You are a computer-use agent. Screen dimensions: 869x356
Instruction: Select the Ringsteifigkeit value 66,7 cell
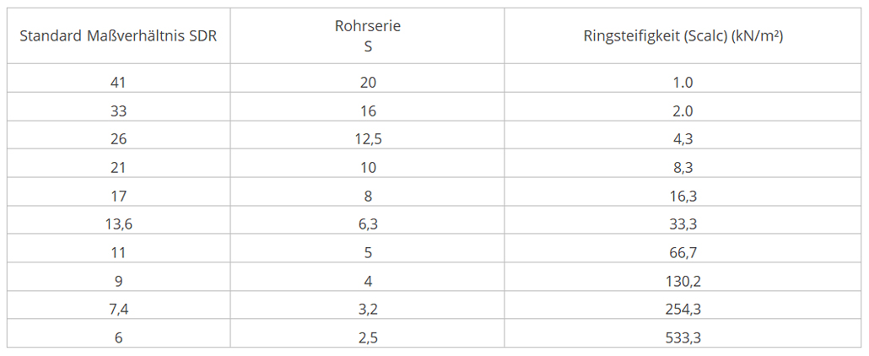point(683,252)
